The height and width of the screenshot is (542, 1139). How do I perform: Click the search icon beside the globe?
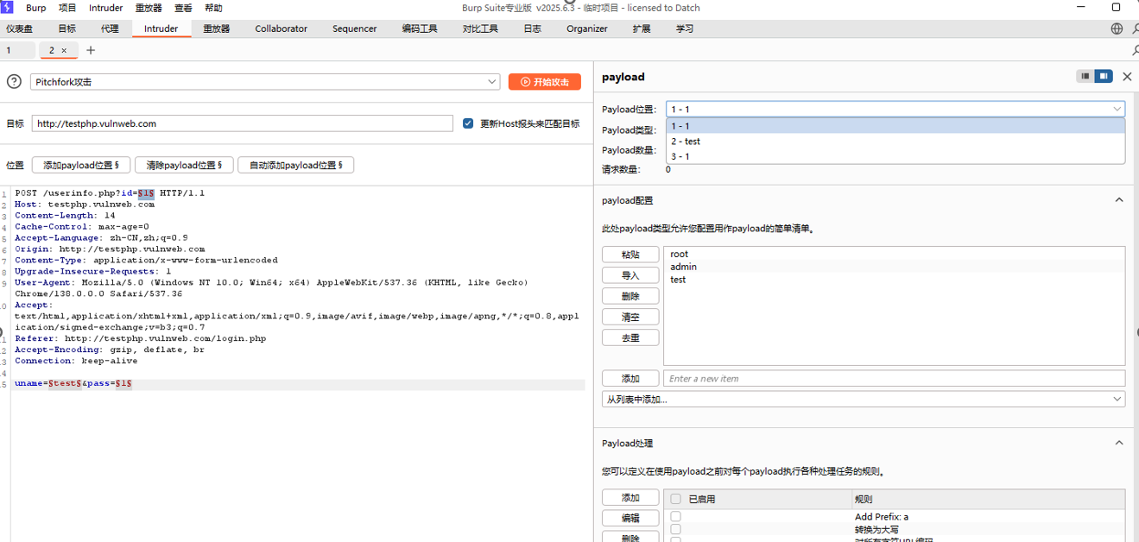(x=1134, y=28)
